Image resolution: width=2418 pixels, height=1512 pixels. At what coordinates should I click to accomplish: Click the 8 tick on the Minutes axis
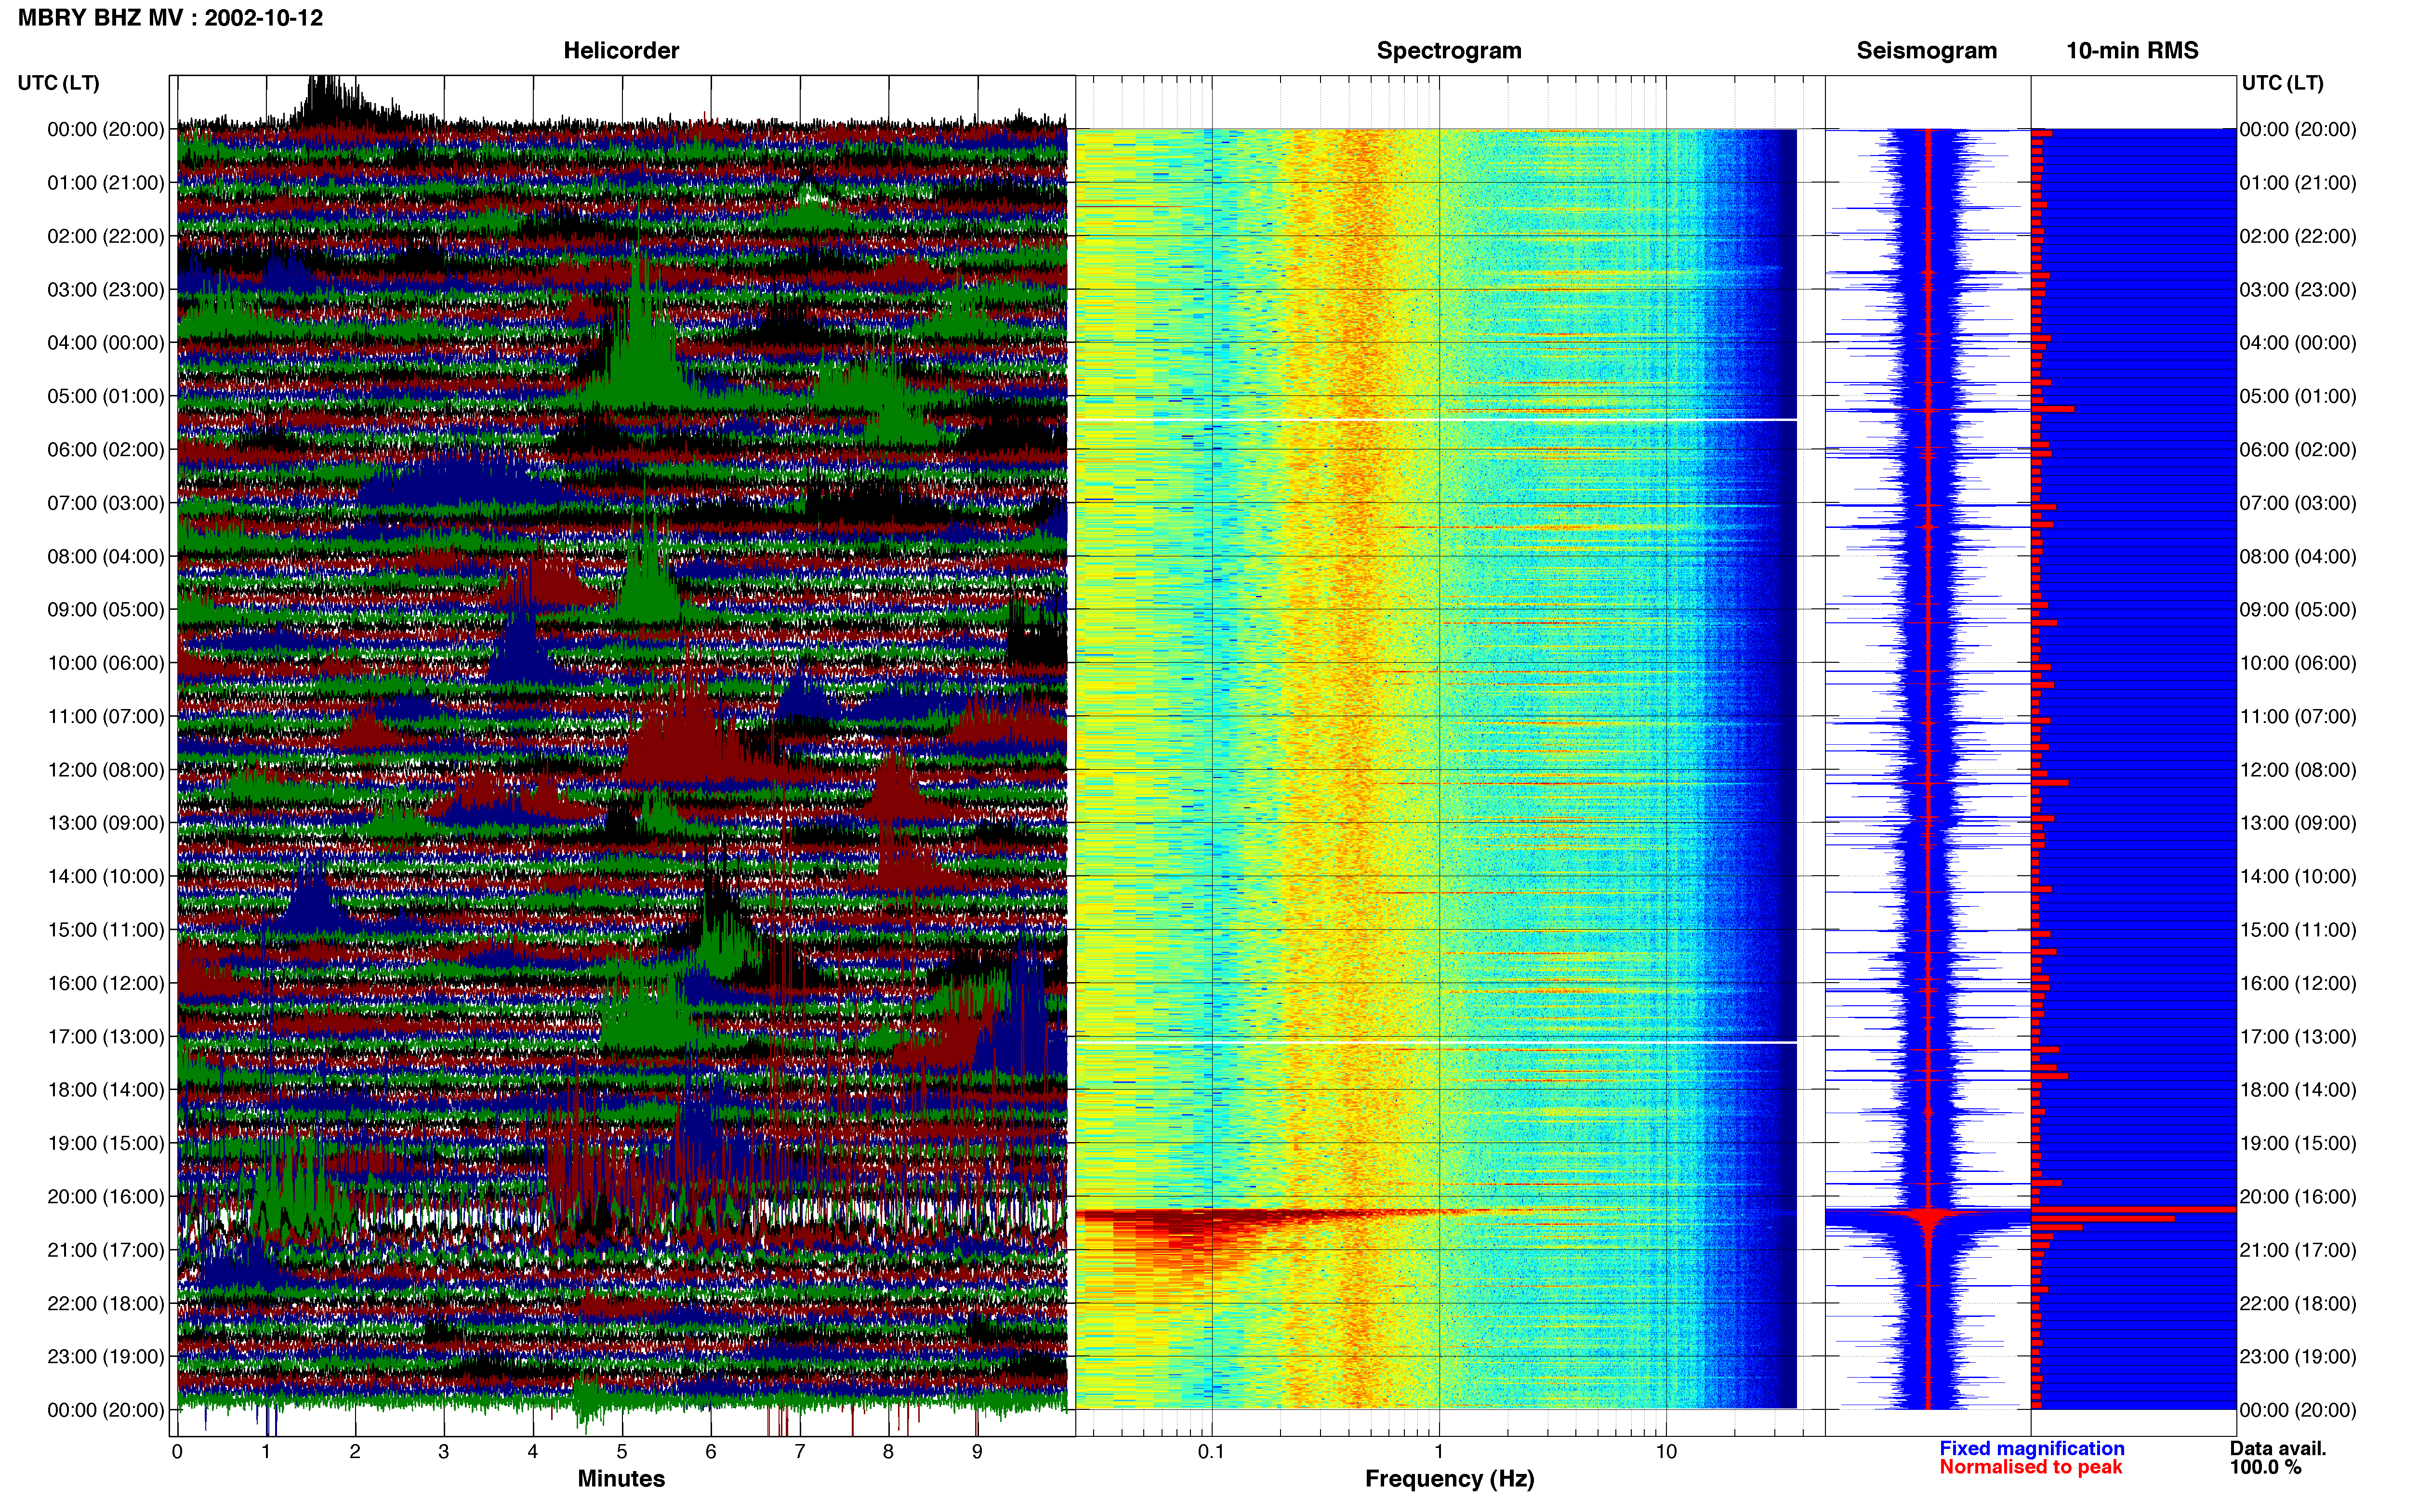tap(888, 1451)
